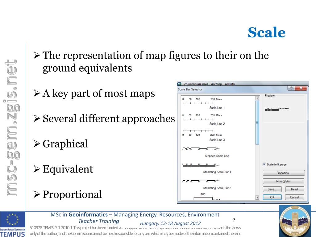Screen dimensions: 316x237
Task: Click the ArcMap globe icon in title bar
Action: [x=179, y=84]
